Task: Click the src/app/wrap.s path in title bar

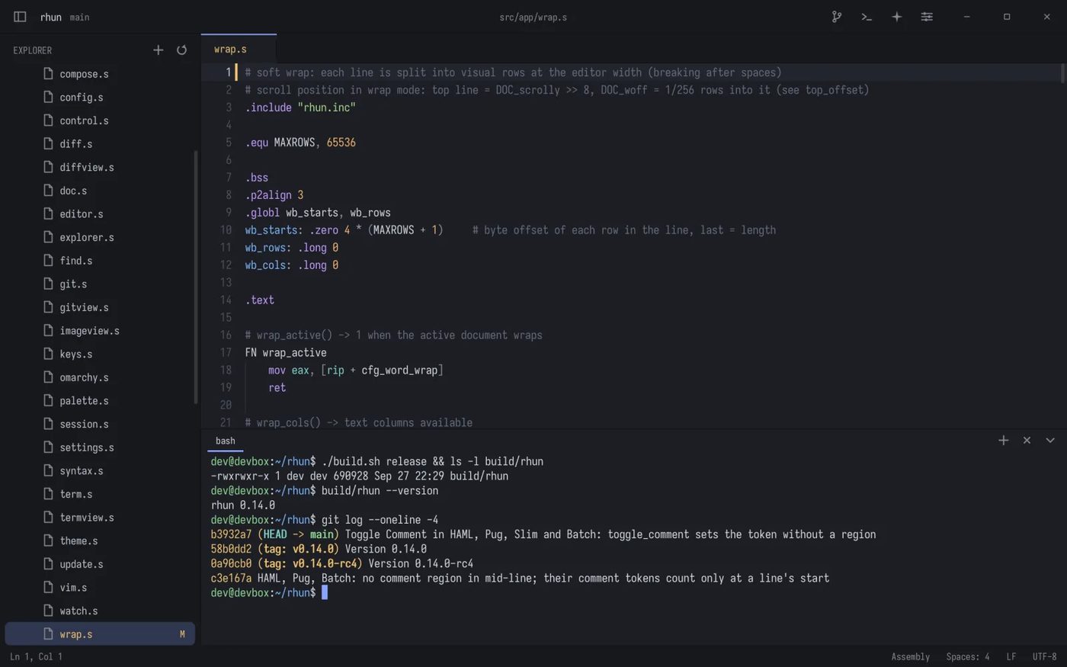Action: click(533, 17)
